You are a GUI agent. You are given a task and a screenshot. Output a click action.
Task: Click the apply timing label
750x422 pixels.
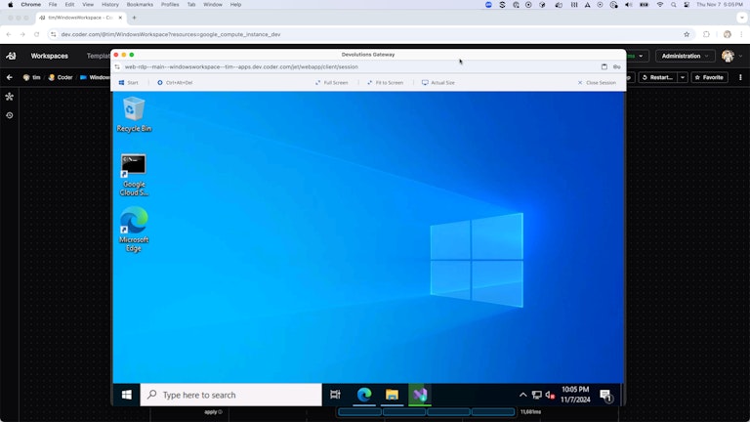tap(213, 412)
